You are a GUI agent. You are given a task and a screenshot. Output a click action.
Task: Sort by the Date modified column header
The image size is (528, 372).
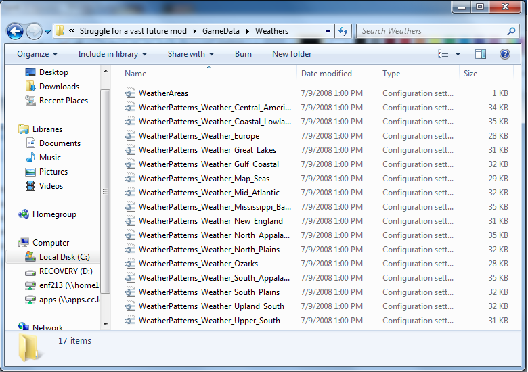tap(326, 74)
